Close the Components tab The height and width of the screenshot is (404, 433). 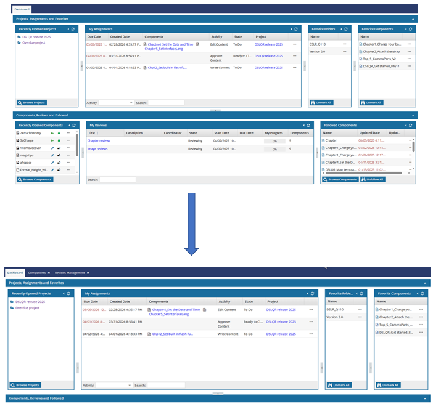pos(49,272)
